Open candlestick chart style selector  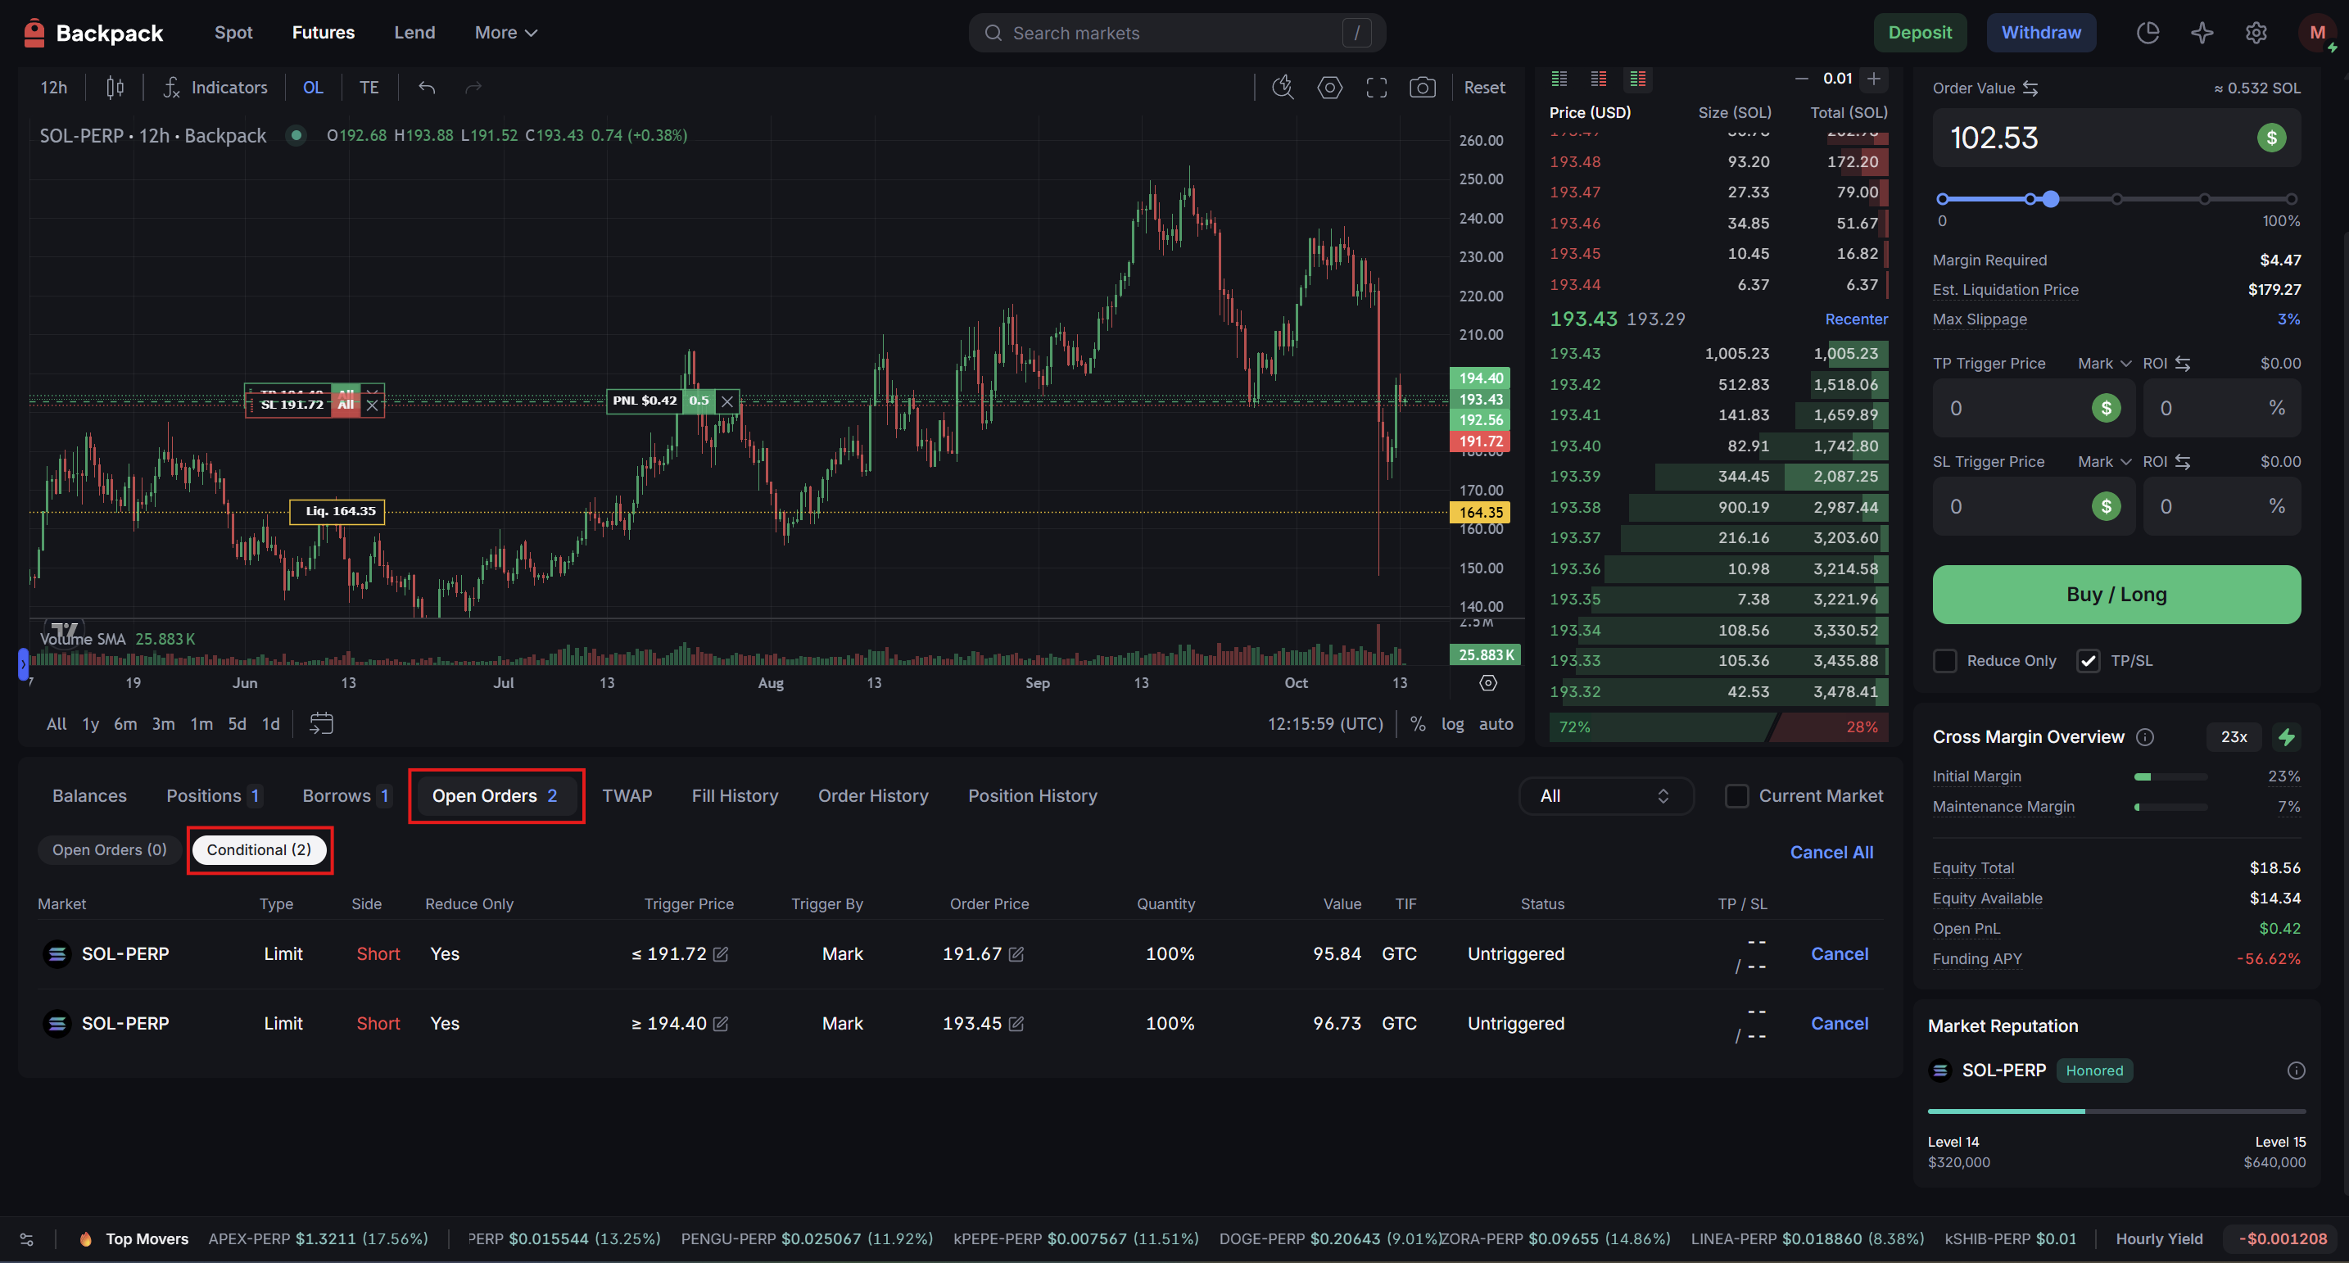coord(115,88)
